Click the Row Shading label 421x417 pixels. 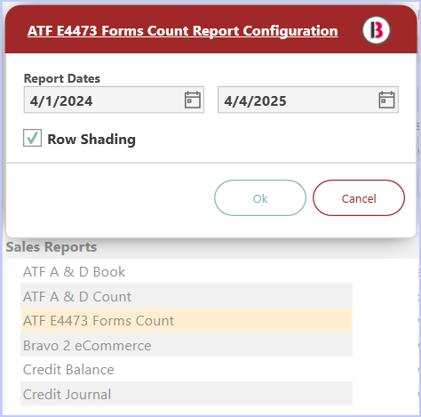(91, 140)
